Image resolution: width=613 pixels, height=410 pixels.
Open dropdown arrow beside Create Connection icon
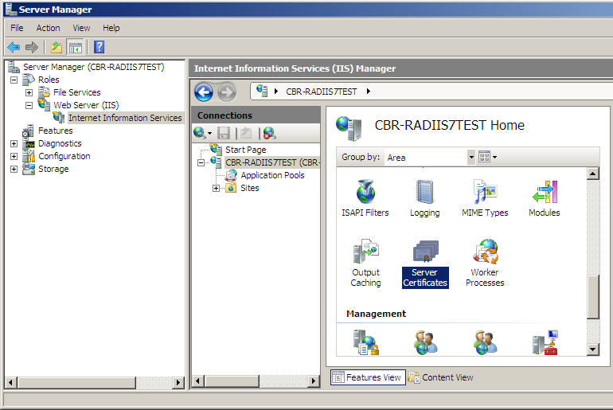[x=210, y=134]
